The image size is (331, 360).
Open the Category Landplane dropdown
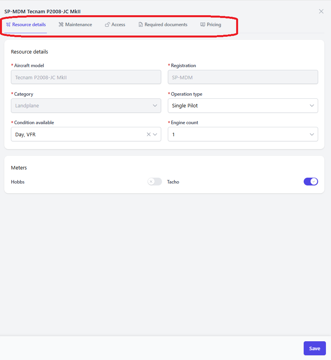[x=86, y=105]
